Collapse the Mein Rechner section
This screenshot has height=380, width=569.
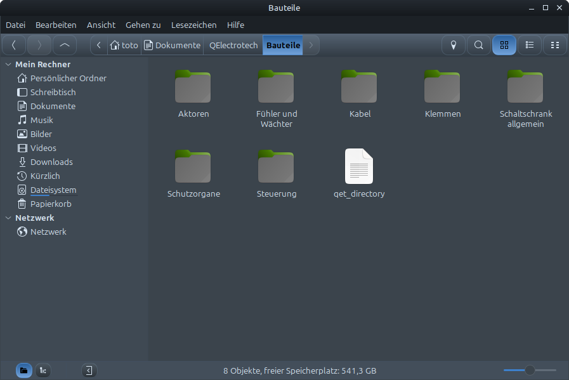pos(8,65)
